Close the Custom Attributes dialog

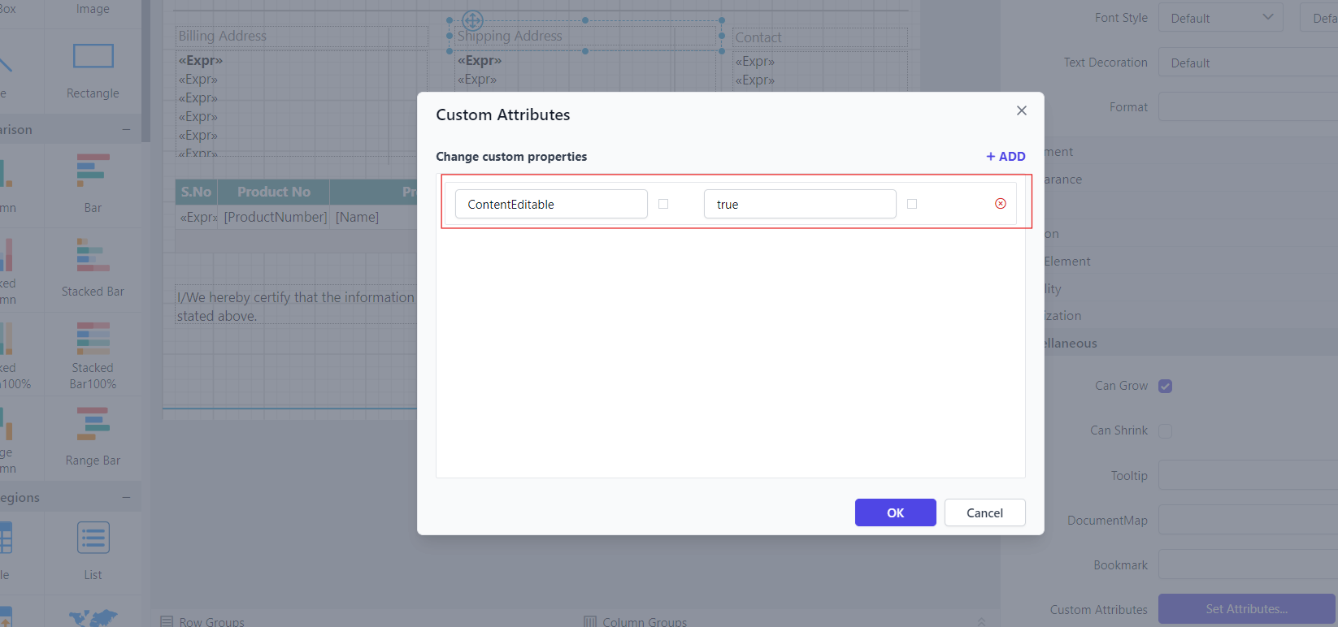pyautogui.click(x=1022, y=110)
